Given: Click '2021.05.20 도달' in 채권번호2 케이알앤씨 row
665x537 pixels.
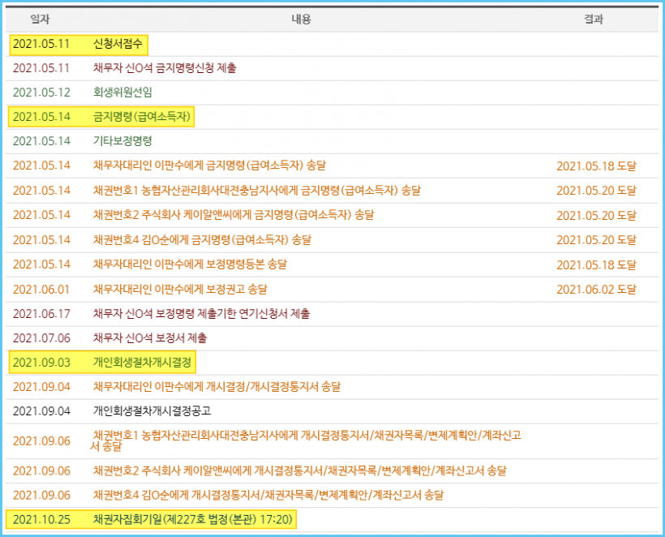Looking at the screenshot, I should [x=596, y=216].
